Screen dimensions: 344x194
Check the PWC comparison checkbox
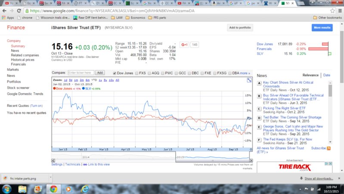coord(163,73)
